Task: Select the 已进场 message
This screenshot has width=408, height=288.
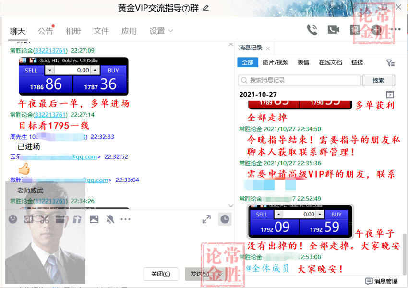Action: (29, 147)
